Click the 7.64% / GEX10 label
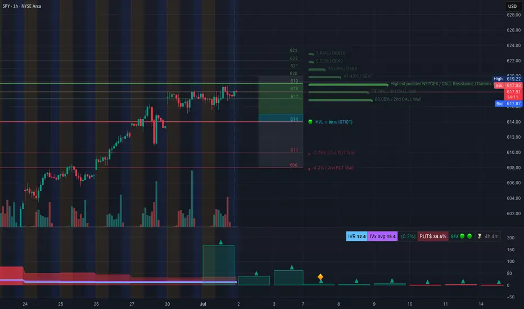This screenshot has height=309, width=524. coord(331,53)
